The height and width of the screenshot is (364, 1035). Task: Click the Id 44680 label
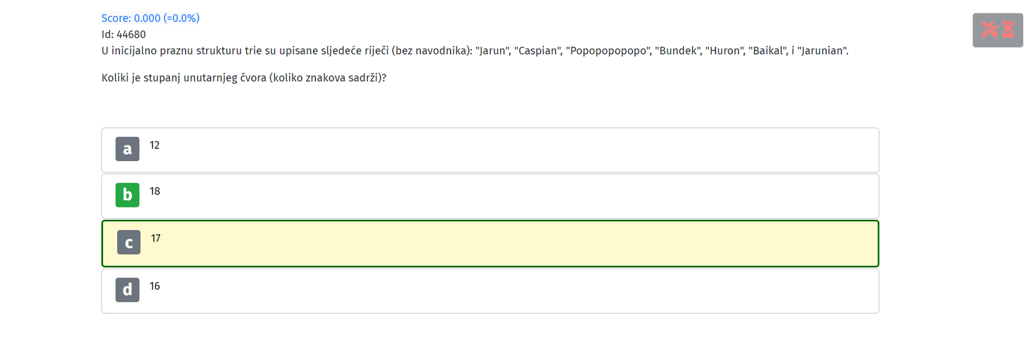[x=123, y=34]
